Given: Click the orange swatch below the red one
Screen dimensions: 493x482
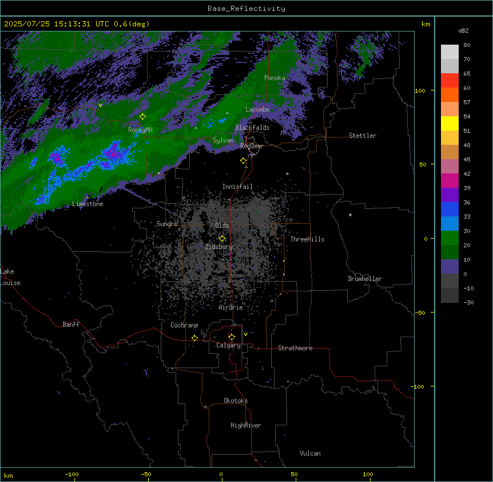Looking at the screenshot, I should pyautogui.click(x=450, y=94).
